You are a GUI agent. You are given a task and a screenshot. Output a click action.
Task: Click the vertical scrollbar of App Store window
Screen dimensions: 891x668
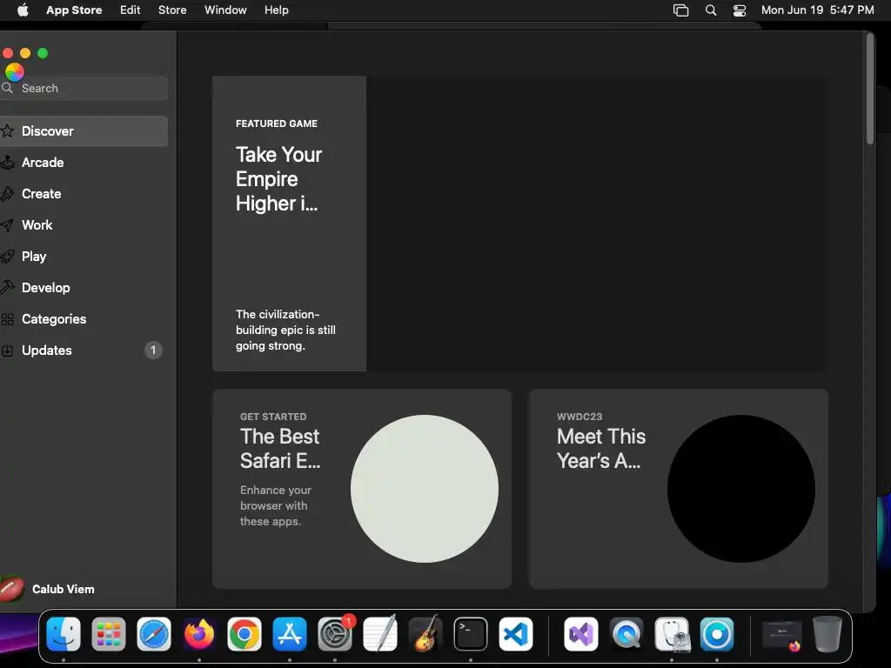click(869, 90)
